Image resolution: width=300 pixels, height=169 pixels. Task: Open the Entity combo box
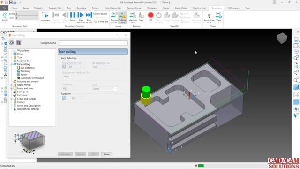(x=27, y=14)
